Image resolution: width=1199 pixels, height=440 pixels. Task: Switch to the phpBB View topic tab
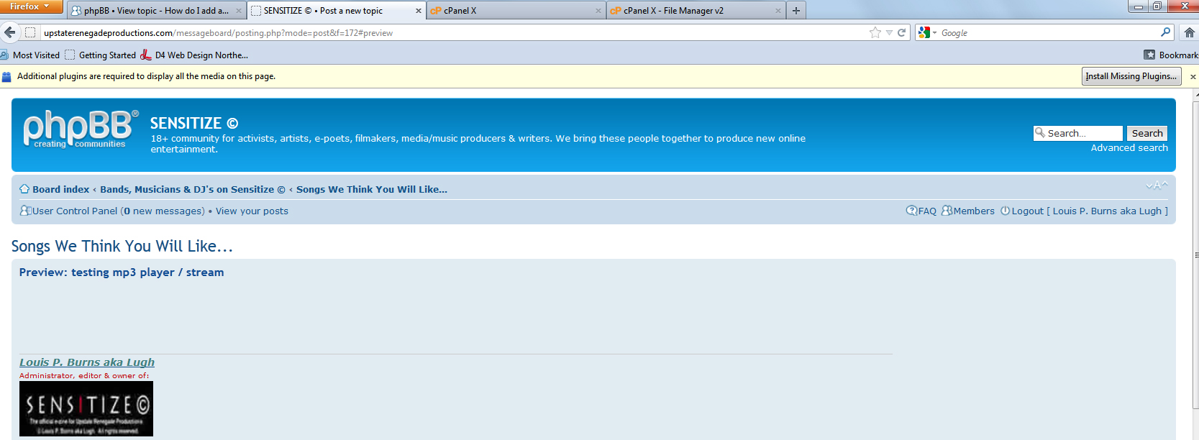click(156, 11)
